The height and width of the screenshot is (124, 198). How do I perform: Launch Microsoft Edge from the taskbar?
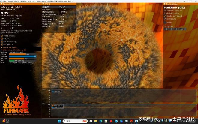pyautogui.click(x=101, y=121)
